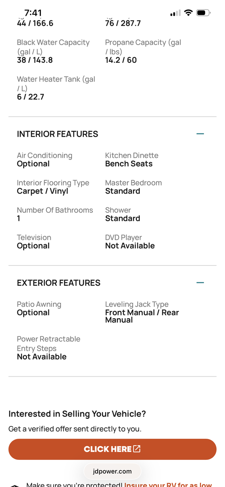Collapse the Interior Features section minus icon
Screen dimensions: 225x487
(x=200, y=134)
